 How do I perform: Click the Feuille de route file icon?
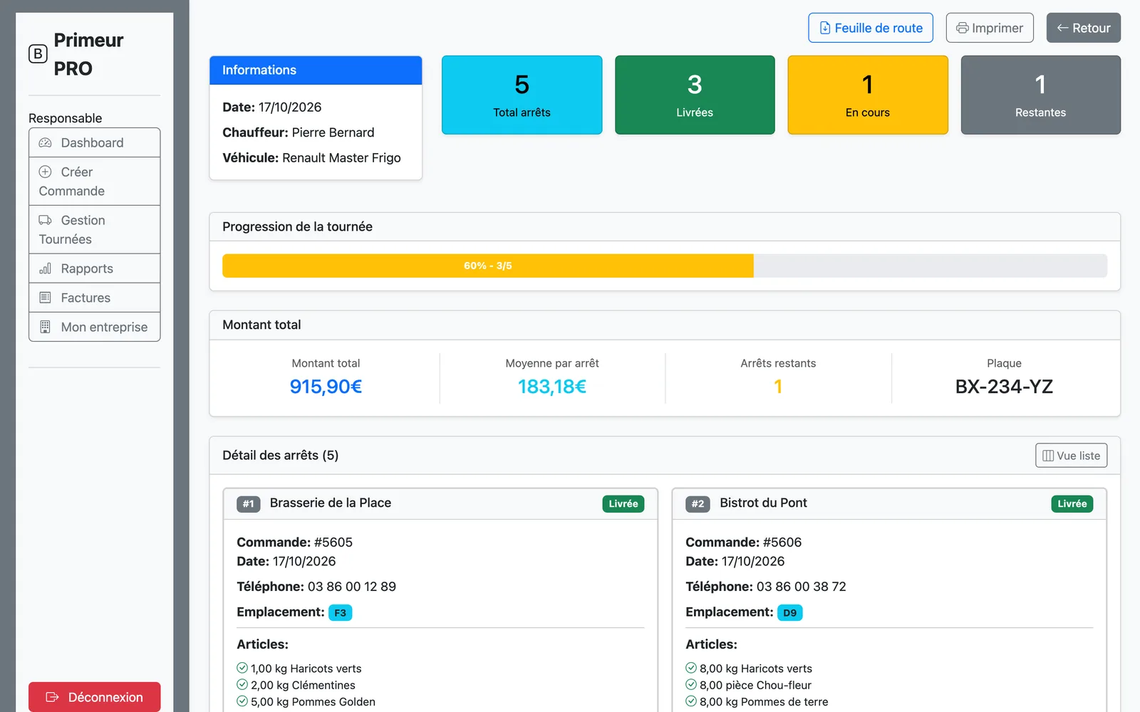(x=825, y=28)
